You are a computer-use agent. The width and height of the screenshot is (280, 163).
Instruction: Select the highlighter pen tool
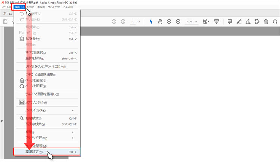(239, 22)
